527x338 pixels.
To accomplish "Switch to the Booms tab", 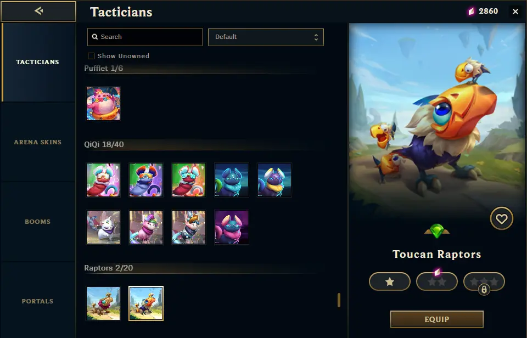I will 38,222.
